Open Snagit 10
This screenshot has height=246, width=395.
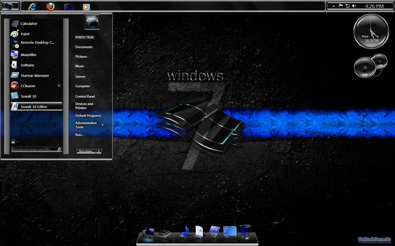click(36, 96)
